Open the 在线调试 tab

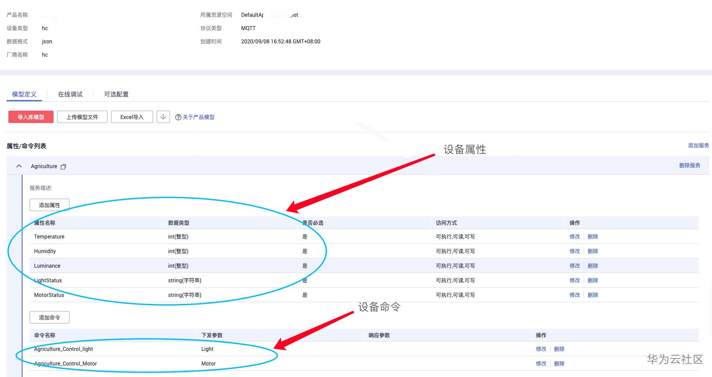click(x=70, y=94)
